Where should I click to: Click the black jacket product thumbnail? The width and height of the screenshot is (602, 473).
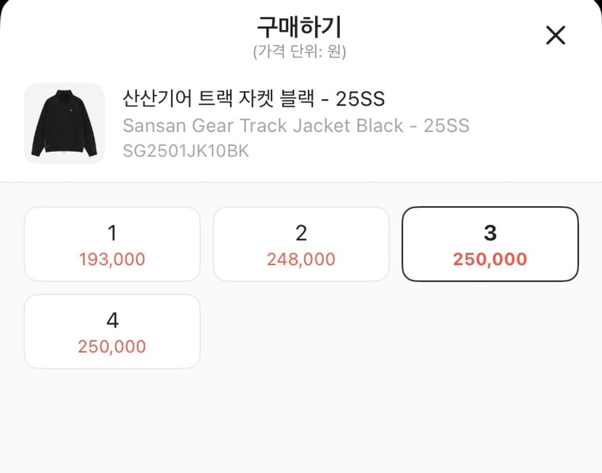[x=64, y=123]
